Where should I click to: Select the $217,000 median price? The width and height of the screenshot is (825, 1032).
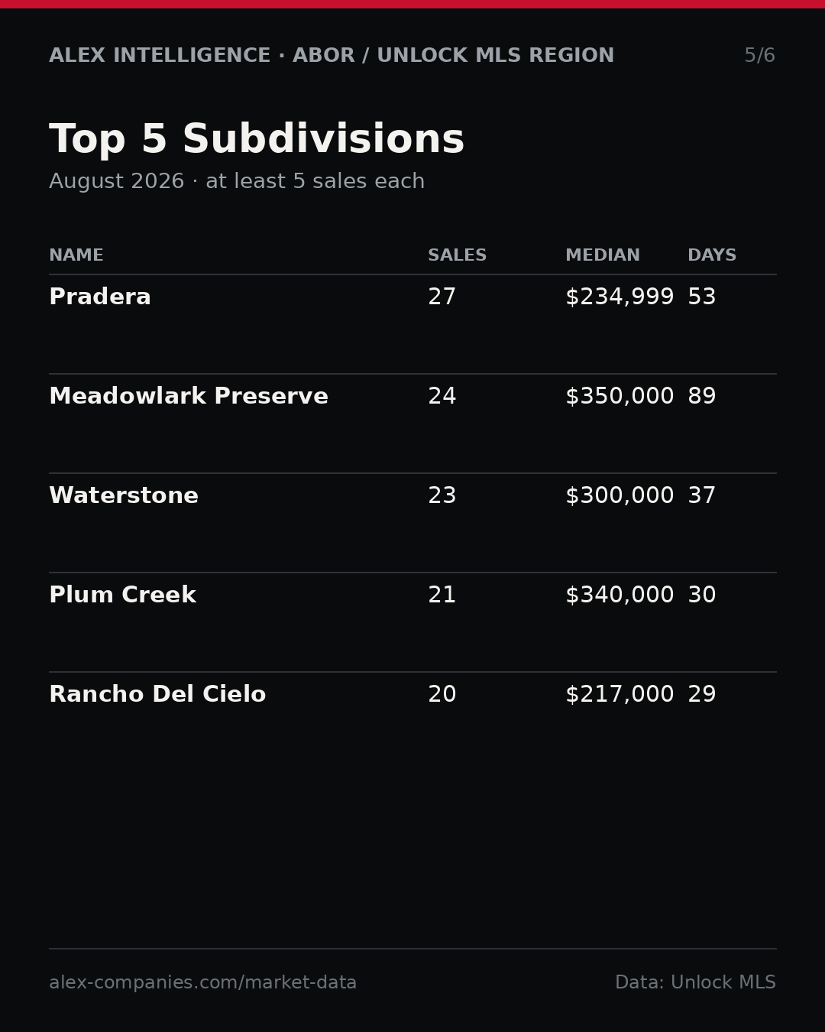coord(620,695)
